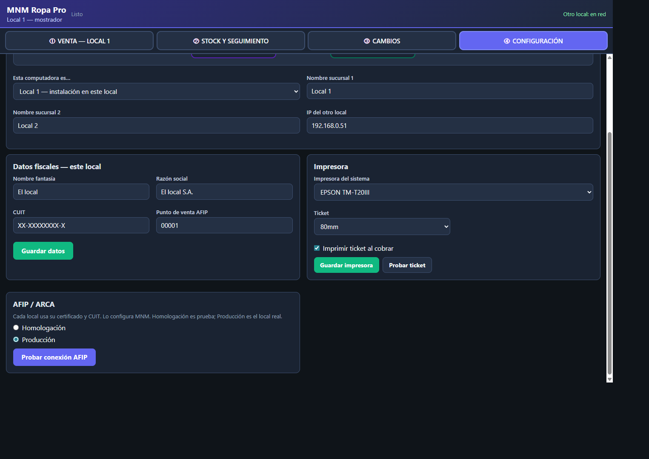Focus the CUIT input field
The image size is (649, 459).
(81, 225)
